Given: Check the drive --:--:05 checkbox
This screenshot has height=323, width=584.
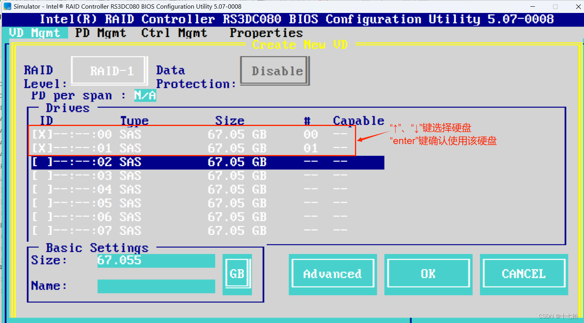Looking at the screenshot, I should click(x=42, y=203).
